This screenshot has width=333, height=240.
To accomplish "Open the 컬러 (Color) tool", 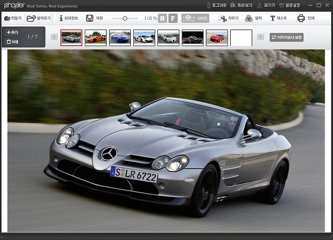I will [x=253, y=18].
